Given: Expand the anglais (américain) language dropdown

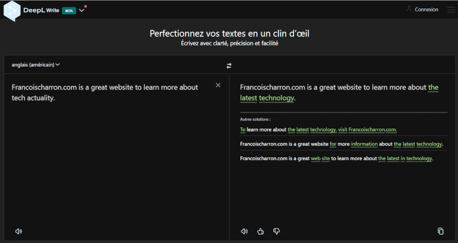Looking at the screenshot, I should (36, 65).
